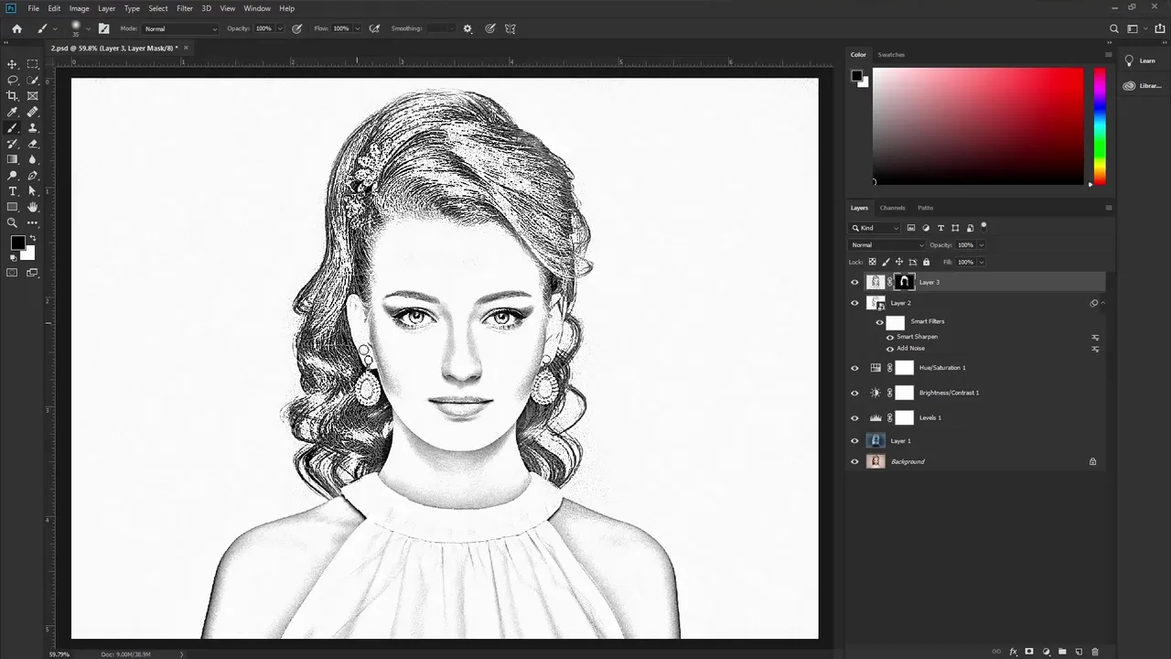Toggle Smart Filters visibility eye

coord(879,322)
